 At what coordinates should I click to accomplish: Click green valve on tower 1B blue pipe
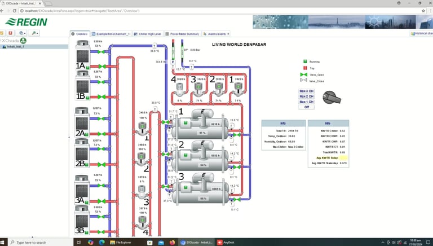point(101,82)
